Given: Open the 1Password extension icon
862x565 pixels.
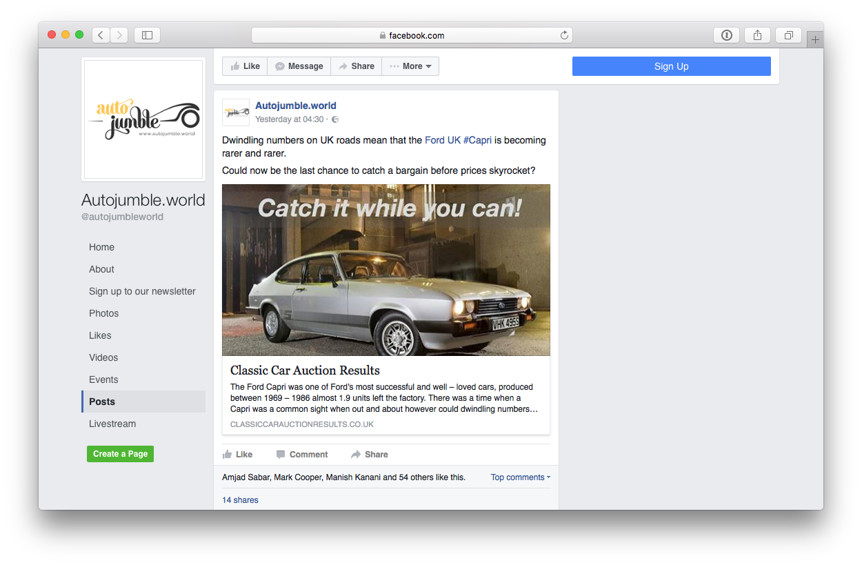Looking at the screenshot, I should [x=726, y=35].
